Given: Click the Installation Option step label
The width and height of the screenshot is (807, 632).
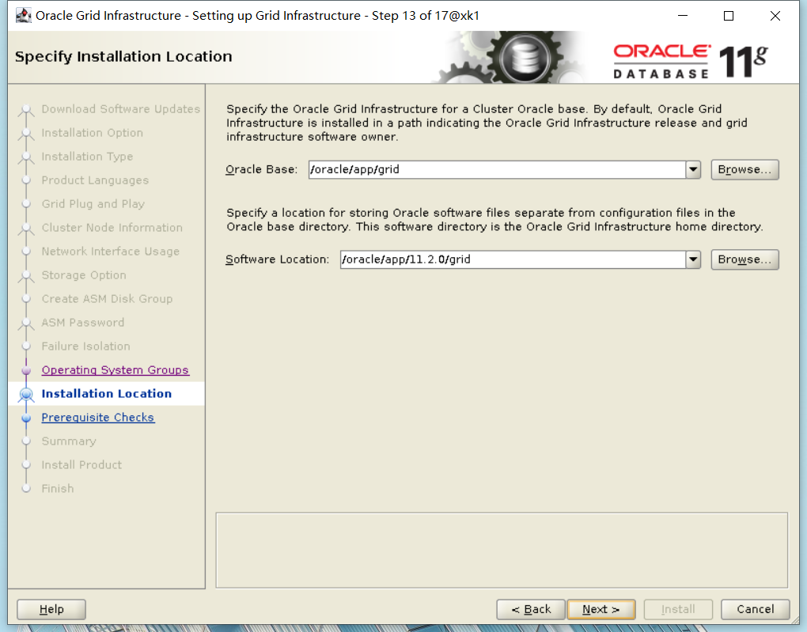Looking at the screenshot, I should pyautogui.click(x=92, y=133).
